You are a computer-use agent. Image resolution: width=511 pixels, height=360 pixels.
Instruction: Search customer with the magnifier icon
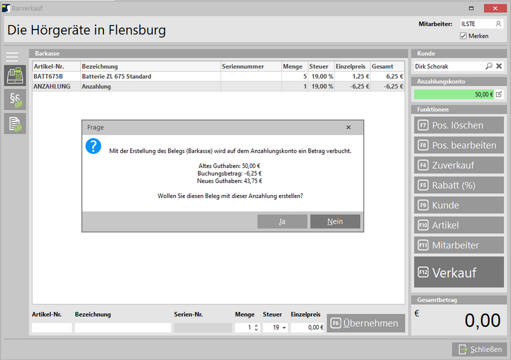coord(489,66)
